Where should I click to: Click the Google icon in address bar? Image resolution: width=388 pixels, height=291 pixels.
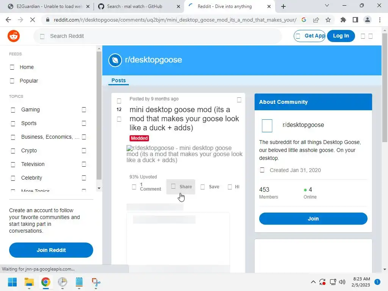coord(304,20)
